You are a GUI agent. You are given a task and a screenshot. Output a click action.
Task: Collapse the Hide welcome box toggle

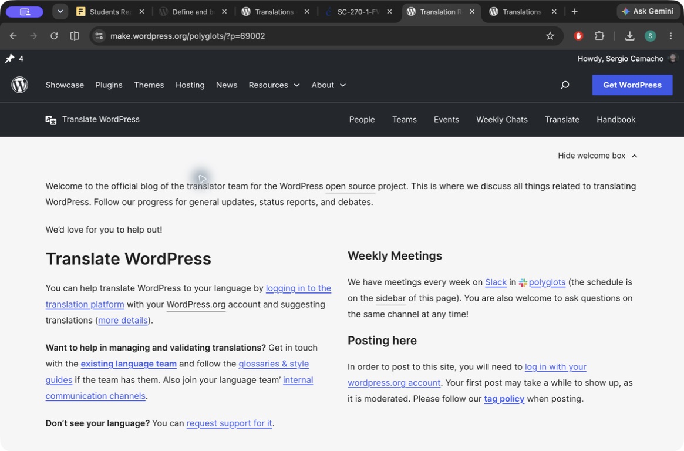(597, 156)
